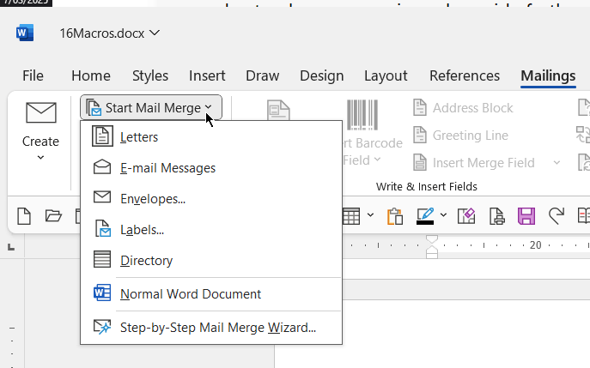Click the Labels mail icon
The height and width of the screenshot is (368, 590).
pyautogui.click(x=103, y=228)
